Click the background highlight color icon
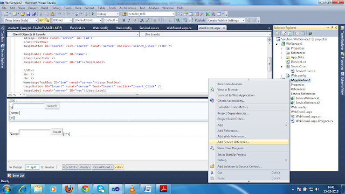 click(x=148, y=20)
